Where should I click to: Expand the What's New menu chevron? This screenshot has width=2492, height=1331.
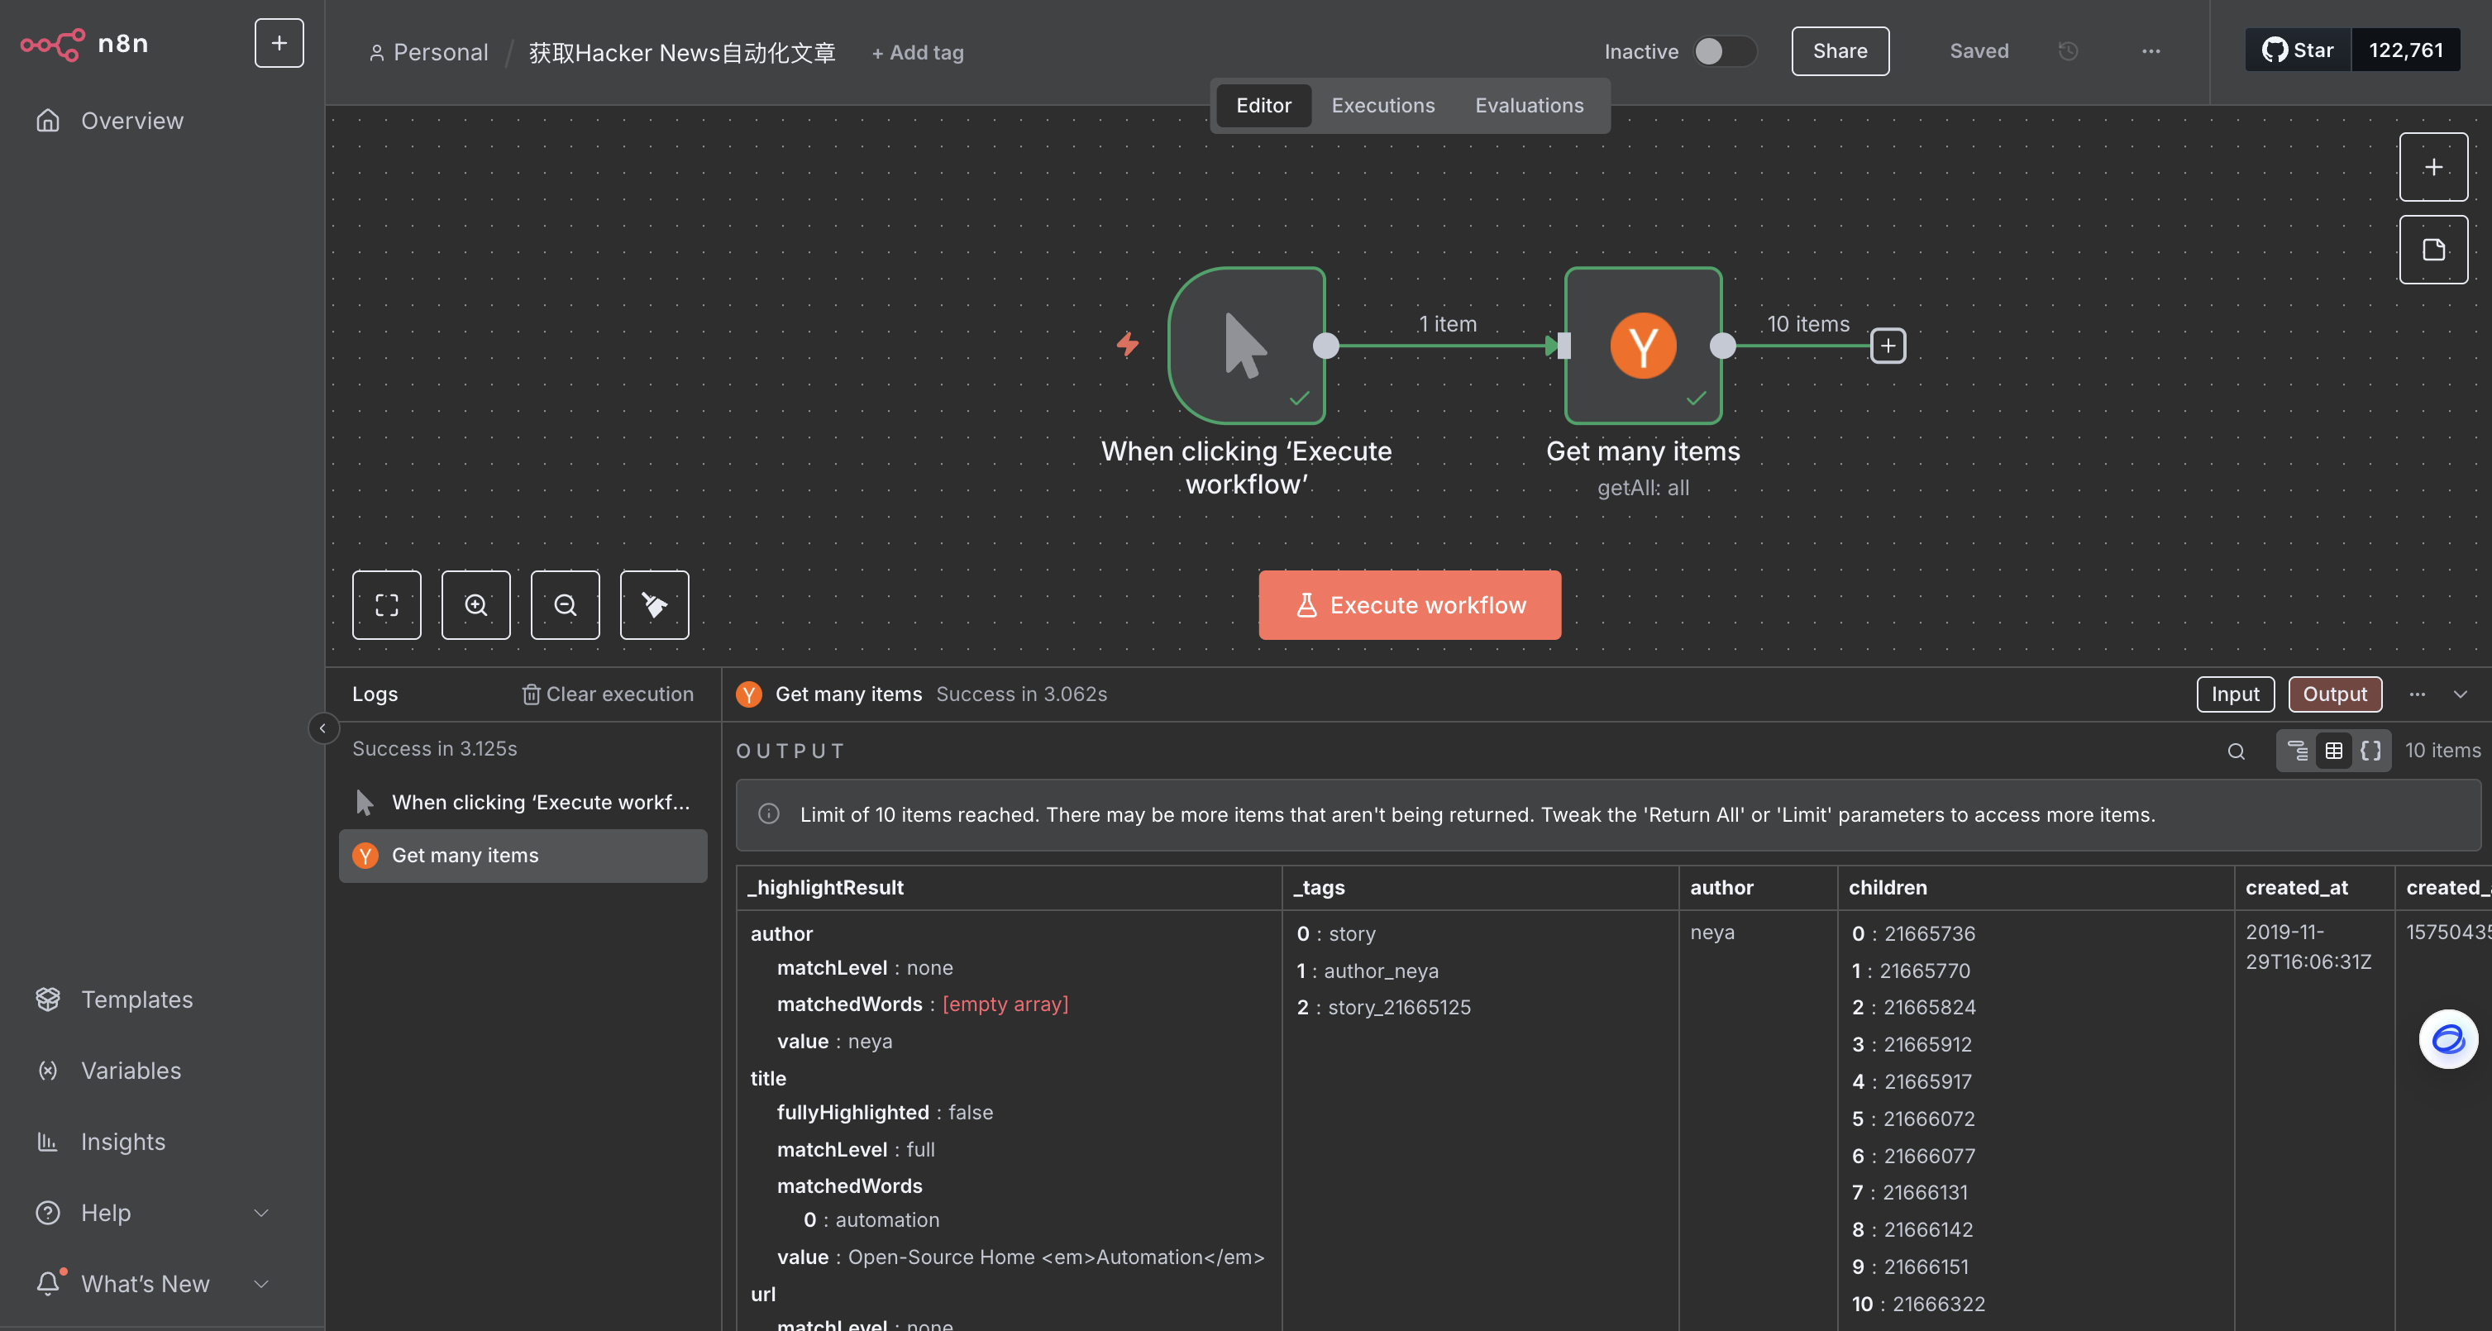tap(260, 1284)
